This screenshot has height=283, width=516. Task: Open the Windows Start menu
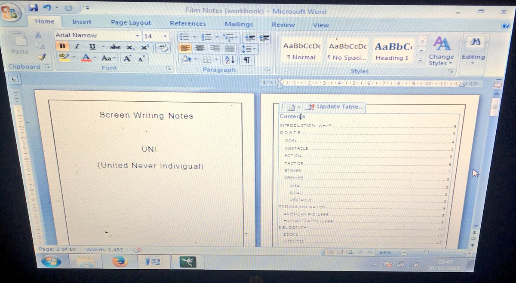[x=51, y=261]
